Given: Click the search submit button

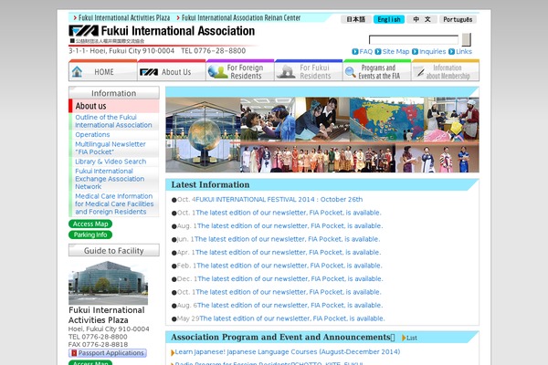Looking at the screenshot, I should [467, 39].
